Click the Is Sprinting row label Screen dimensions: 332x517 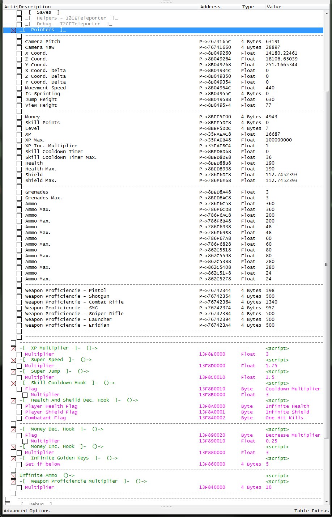(x=43, y=94)
